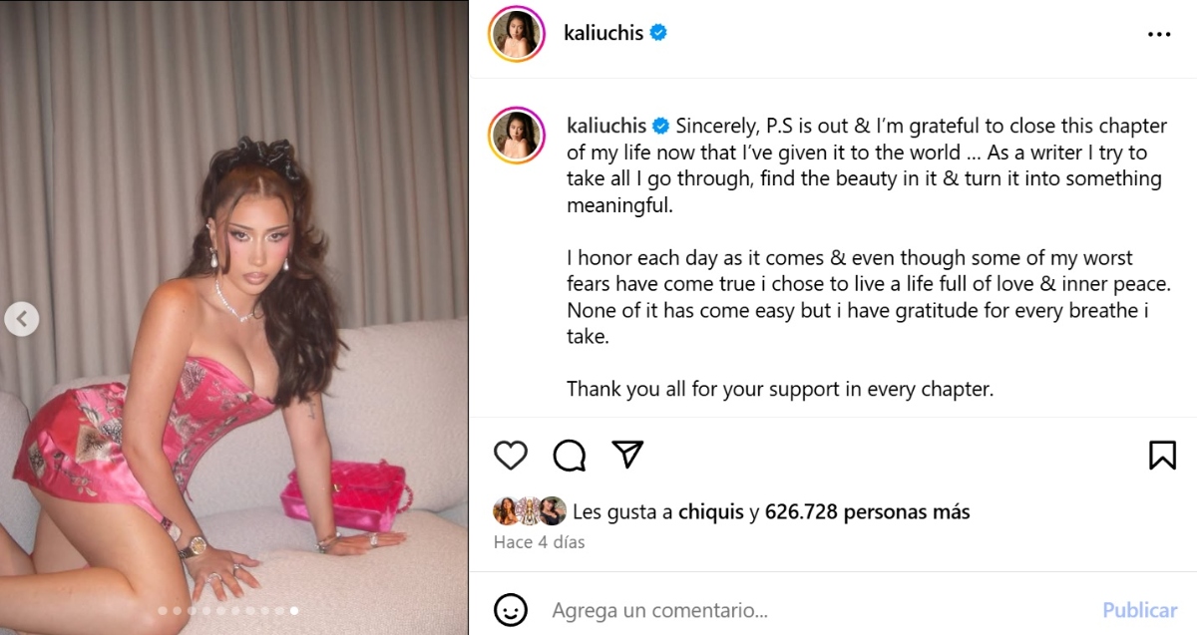Select the last carousel dot indicator

(294, 610)
